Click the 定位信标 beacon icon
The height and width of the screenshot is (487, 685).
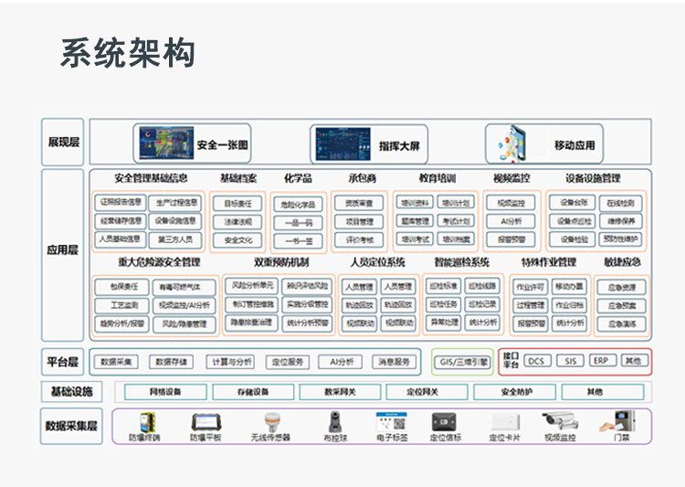point(444,422)
